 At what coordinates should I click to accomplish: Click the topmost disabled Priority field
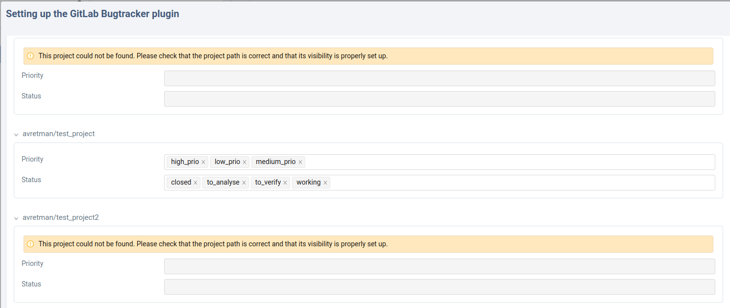(x=439, y=78)
